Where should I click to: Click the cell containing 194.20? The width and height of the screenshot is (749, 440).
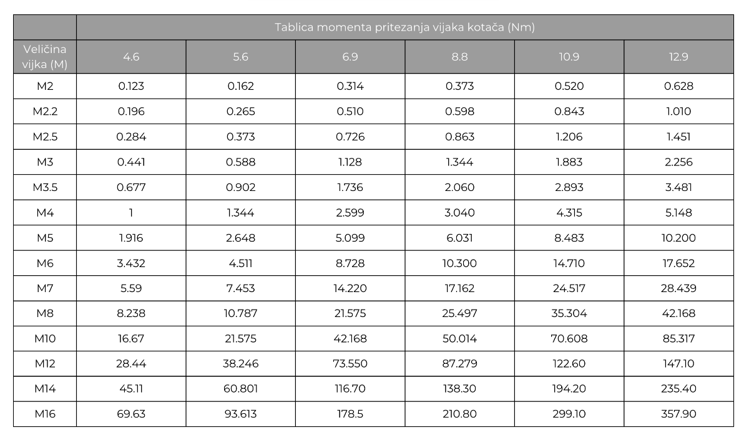[569, 389]
